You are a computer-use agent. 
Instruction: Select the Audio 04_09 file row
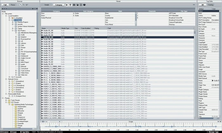coord(117,37)
